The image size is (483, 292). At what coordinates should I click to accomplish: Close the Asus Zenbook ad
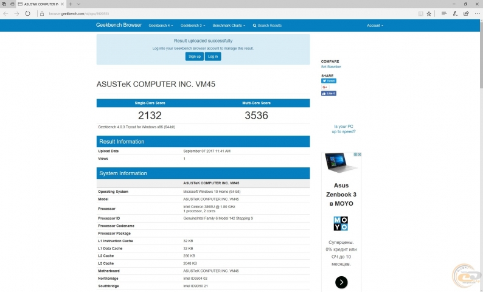(x=359, y=155)
